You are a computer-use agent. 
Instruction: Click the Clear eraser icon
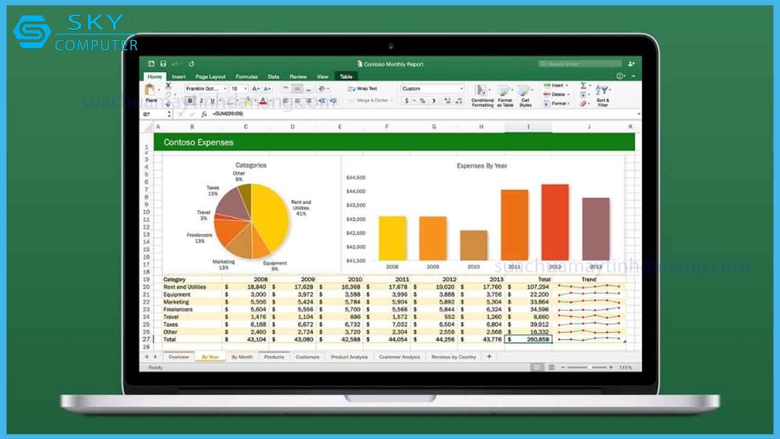pos(583,104)
